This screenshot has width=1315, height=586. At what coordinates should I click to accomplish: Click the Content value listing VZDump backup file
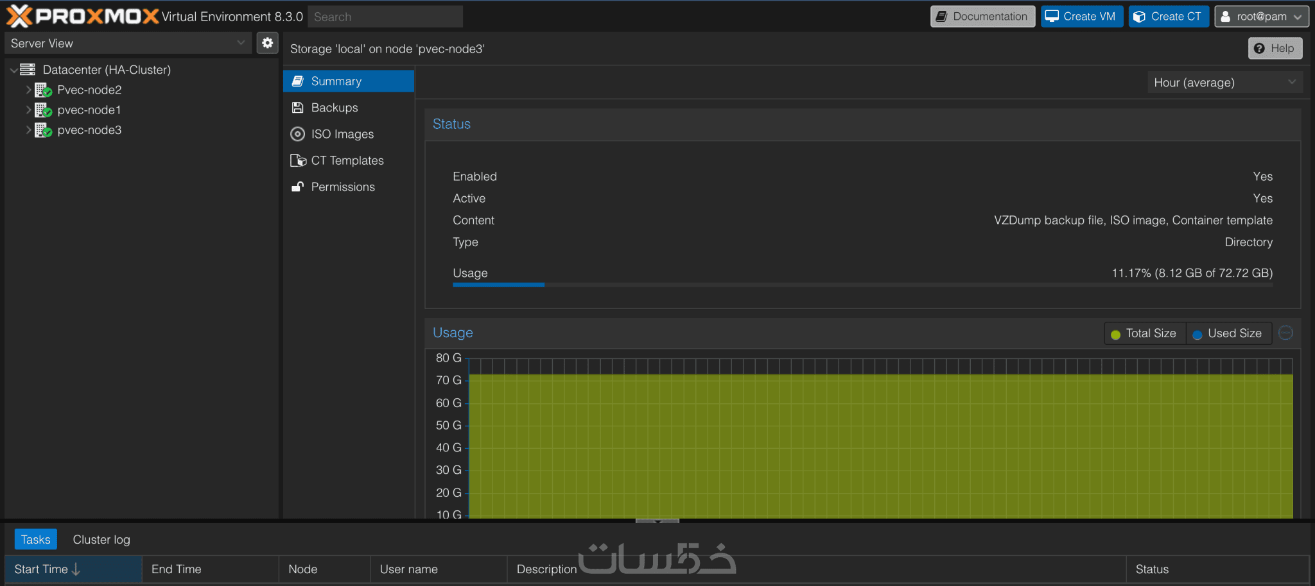pyautogui.click(x=1133, y=220)
